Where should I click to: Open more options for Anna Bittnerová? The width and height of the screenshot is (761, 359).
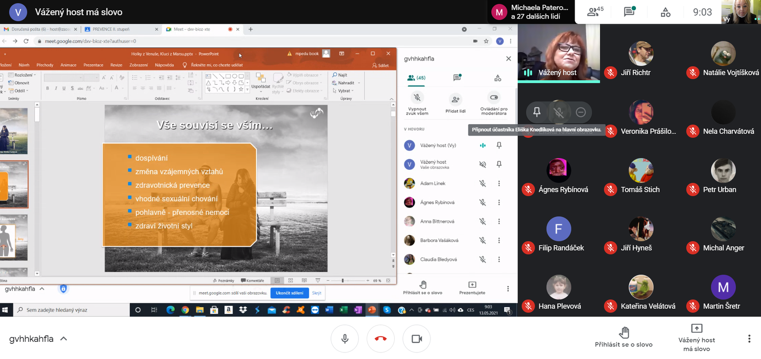[499, 221]
